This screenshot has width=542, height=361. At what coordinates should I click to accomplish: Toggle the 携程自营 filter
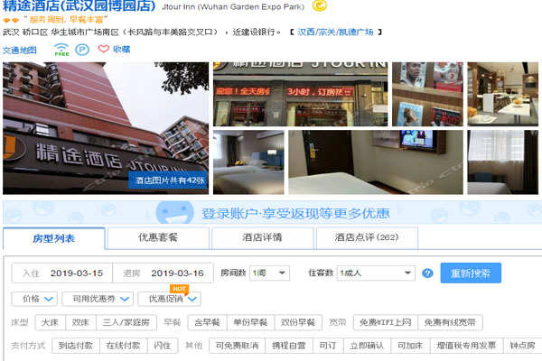(x=289, y=346)
